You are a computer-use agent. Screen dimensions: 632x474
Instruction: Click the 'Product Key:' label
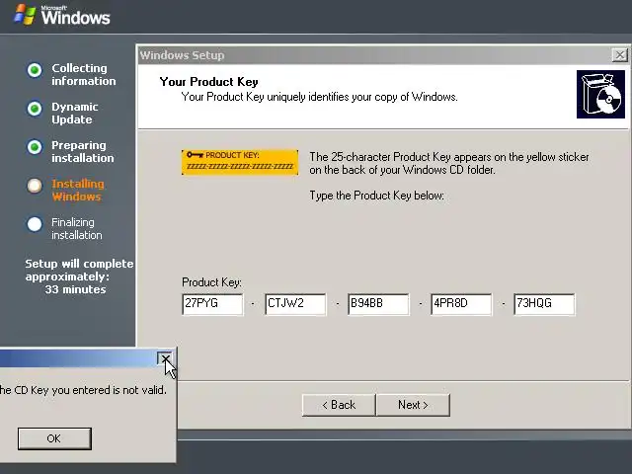(x=211, y=282)
